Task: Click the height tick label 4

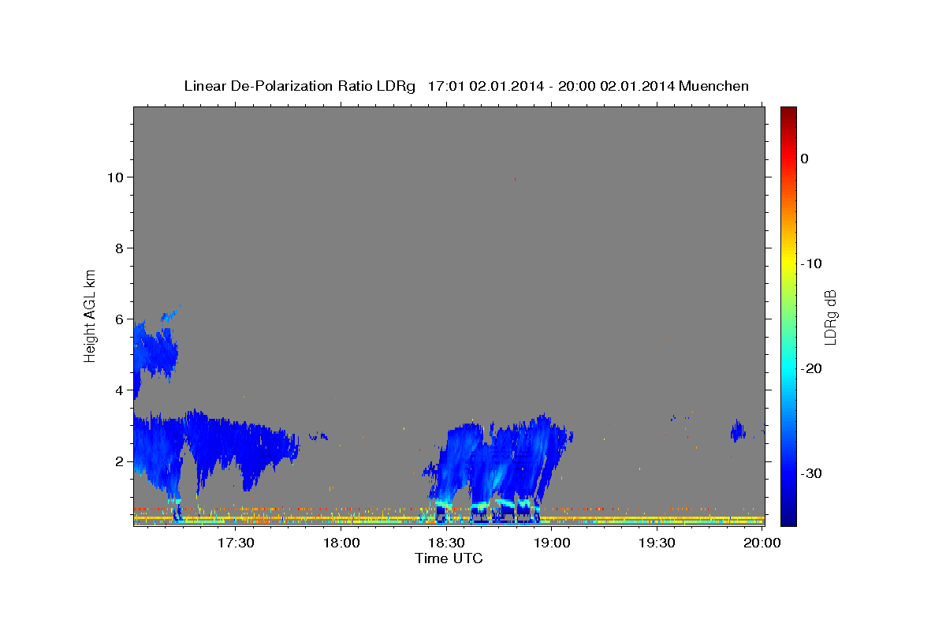Action: 120,390
